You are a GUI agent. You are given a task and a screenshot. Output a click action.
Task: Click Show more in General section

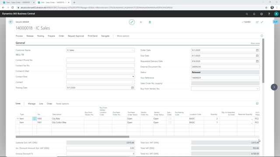tap(255, 43)
